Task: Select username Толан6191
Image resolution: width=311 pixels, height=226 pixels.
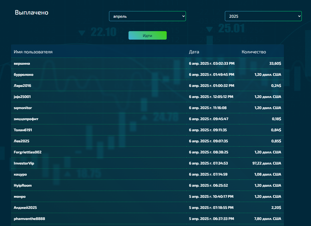Action: coord(23,130)
